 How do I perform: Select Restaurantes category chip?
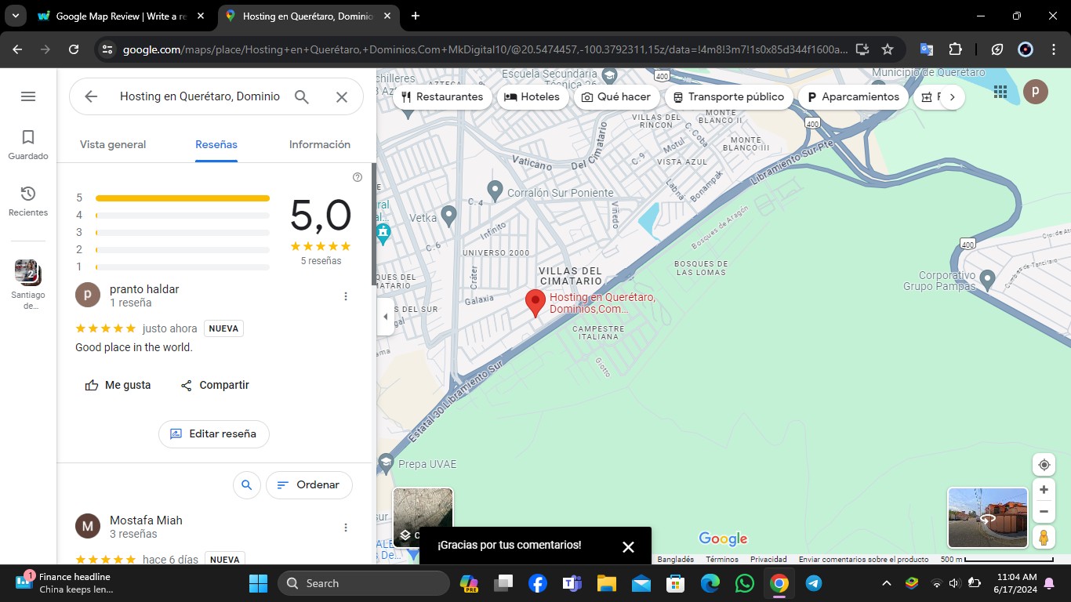point(441,97)
